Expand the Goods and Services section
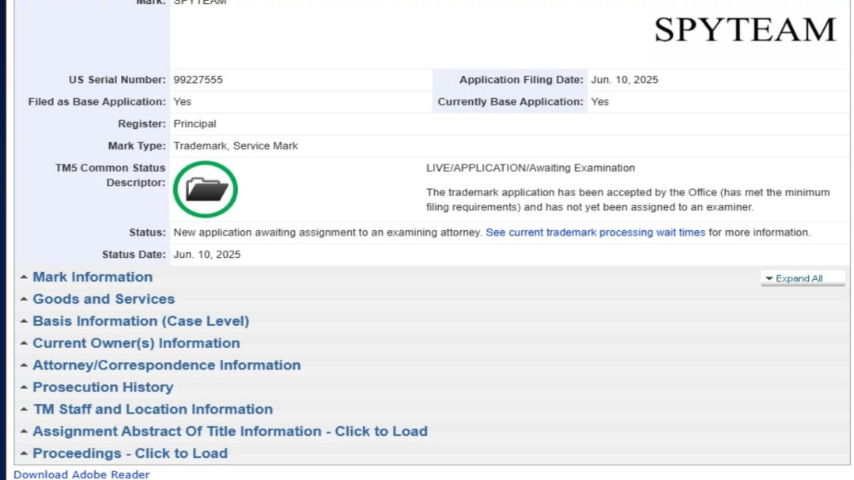Image resolution: width=854 pixels, height=480 pixels. (103, 299)
